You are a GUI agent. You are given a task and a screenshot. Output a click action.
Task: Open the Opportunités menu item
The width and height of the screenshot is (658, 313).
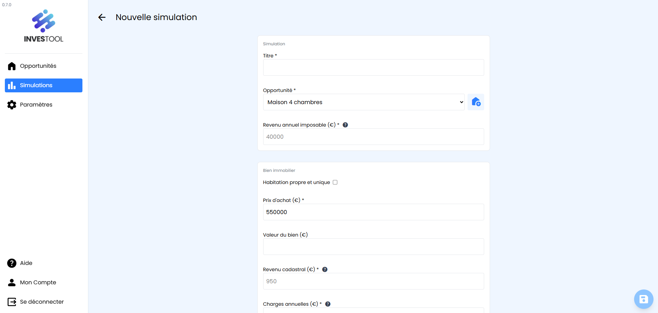38,66
